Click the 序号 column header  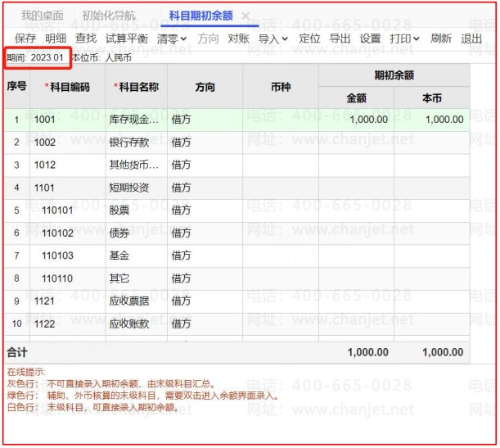click(17, 86)
